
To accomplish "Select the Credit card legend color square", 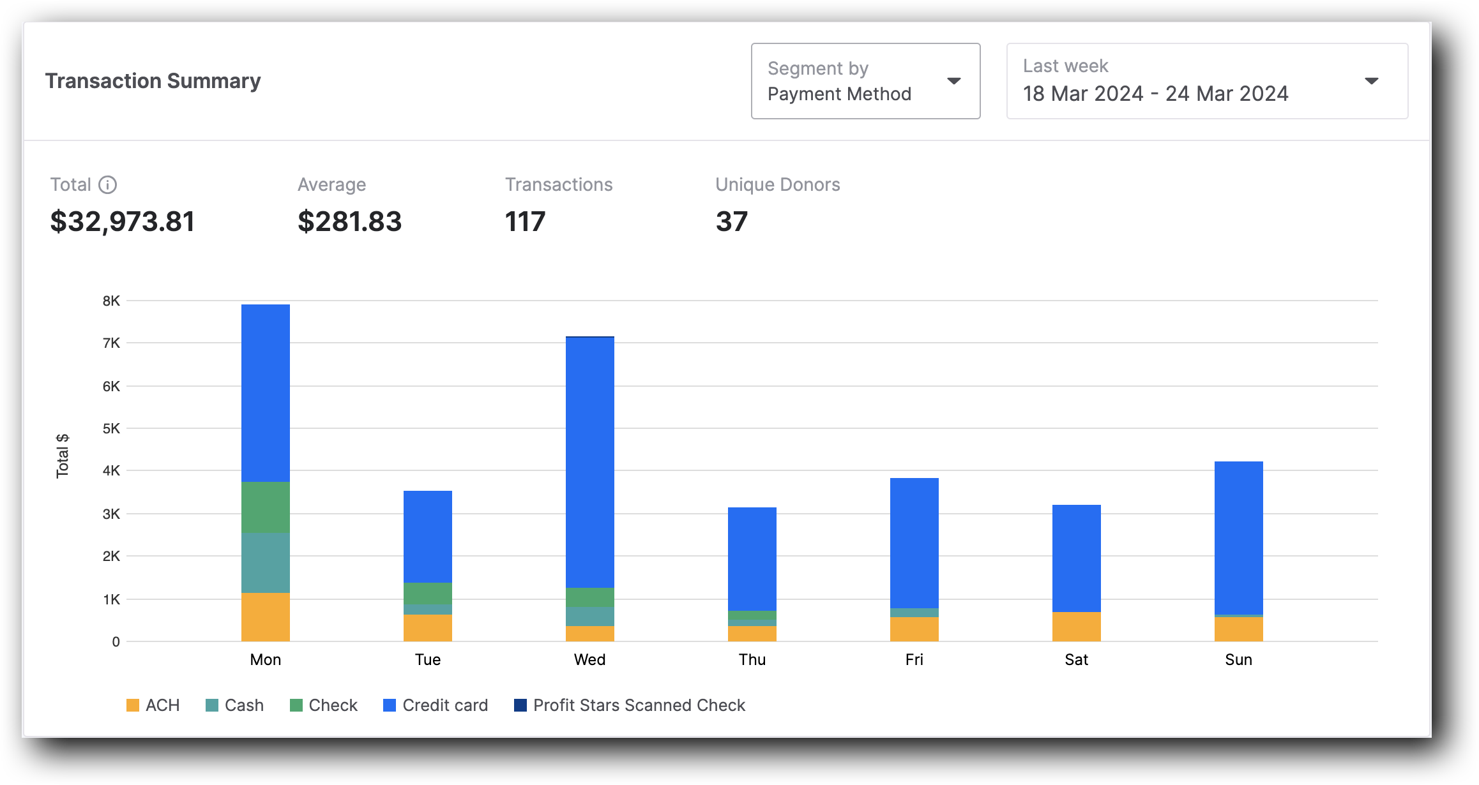I will [389, 705].
